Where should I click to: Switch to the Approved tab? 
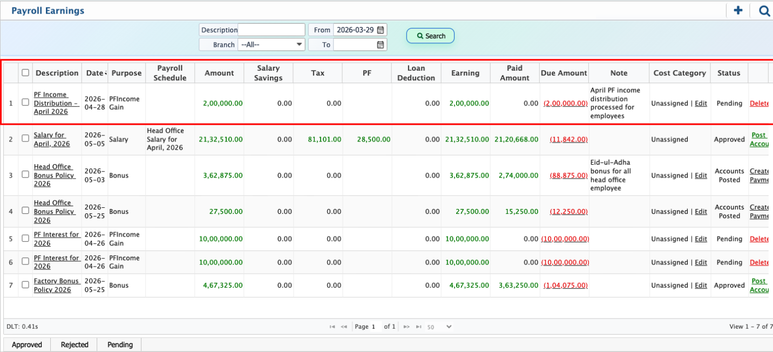point(27,344)
